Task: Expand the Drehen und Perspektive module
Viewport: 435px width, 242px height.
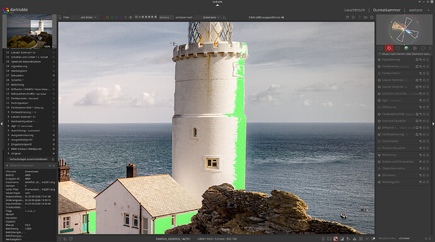Action: (397, 161)
